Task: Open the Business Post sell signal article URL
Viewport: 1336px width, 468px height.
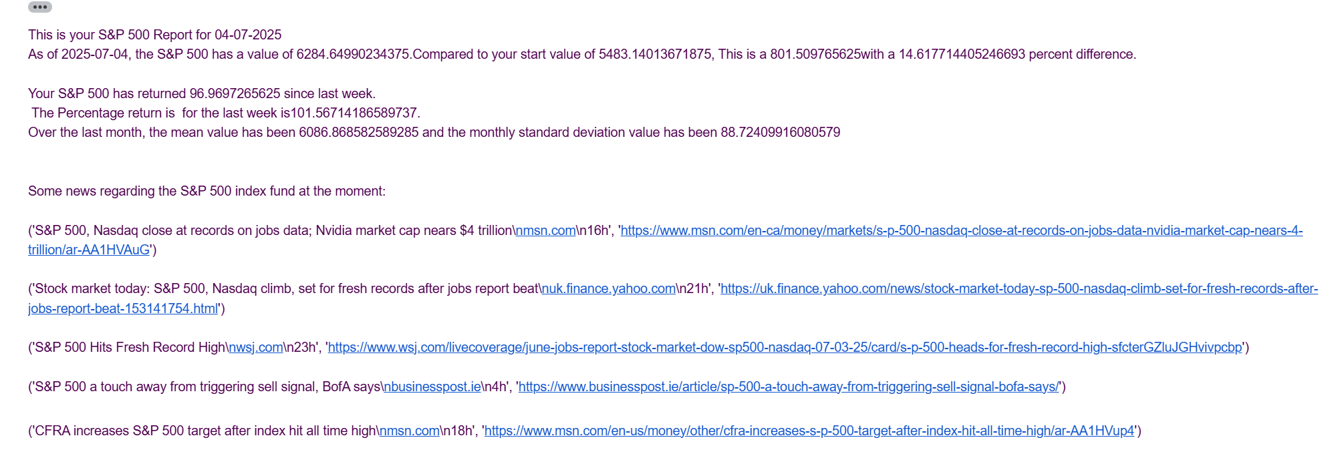Action: [789, 387]
